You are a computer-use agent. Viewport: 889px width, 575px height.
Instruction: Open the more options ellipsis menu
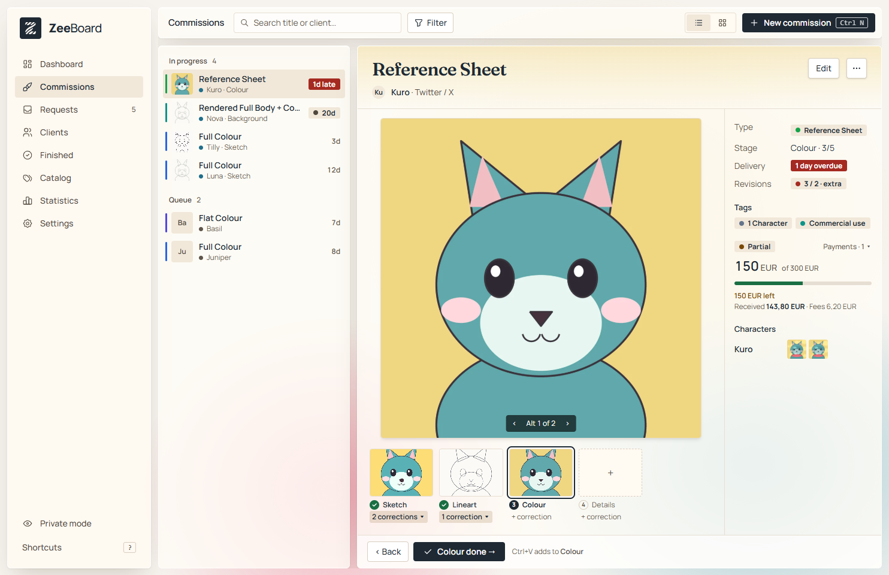point(857,68)
